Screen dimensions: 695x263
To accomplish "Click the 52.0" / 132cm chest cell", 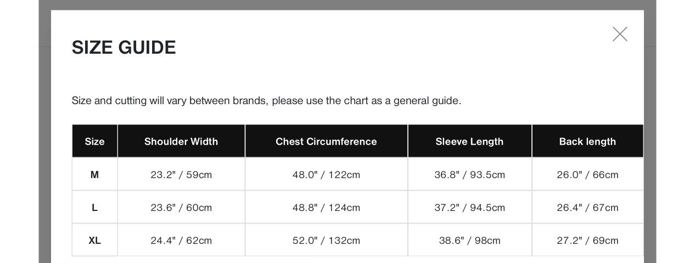I will (x=326, y=240).
